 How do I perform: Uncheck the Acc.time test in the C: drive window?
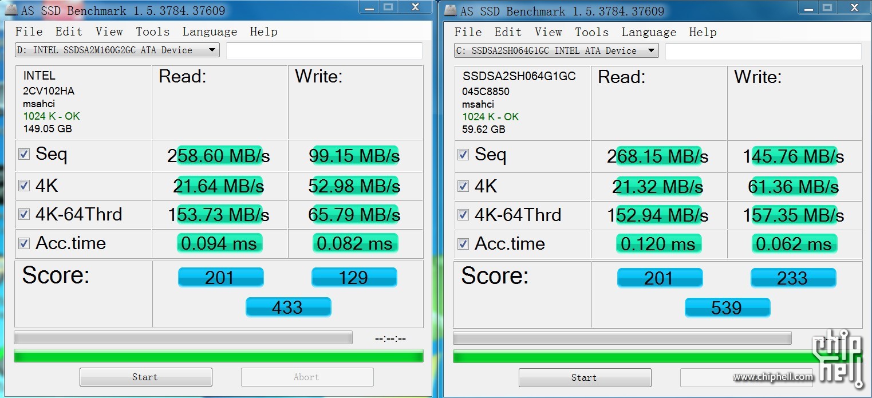[x=463, y=244]
